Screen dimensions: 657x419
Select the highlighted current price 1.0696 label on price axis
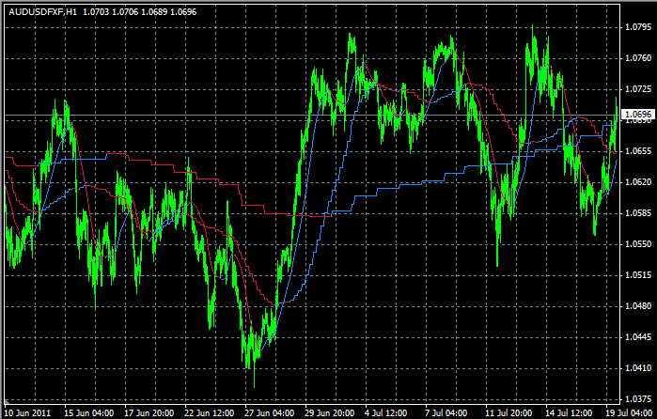coord(638,114)
